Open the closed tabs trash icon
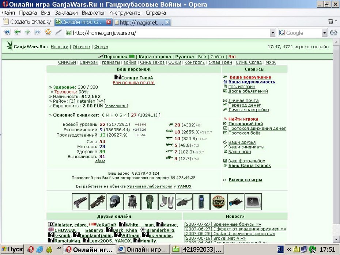Image resolution: width=340 pixels, height=255 pixels. [x=330, y=21]
